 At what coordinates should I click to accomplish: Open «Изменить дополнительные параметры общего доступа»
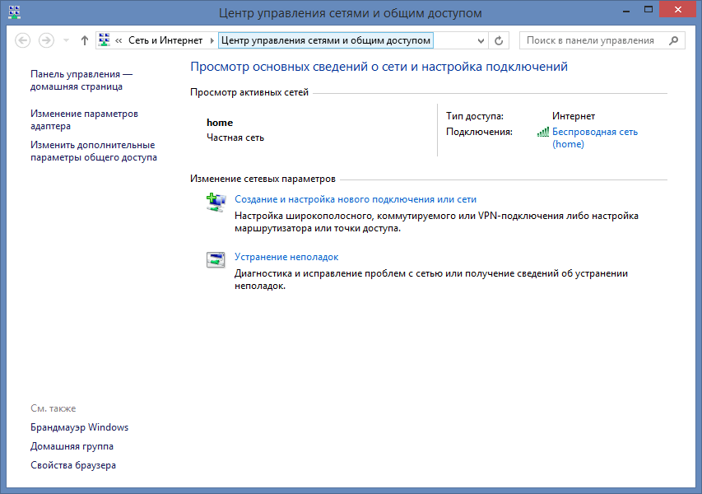coord(93,151)
